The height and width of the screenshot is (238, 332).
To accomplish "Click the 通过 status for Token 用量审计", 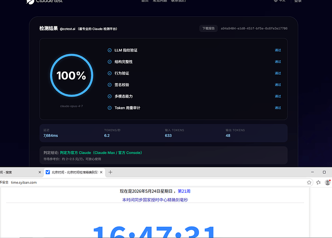I will [278, 108].
